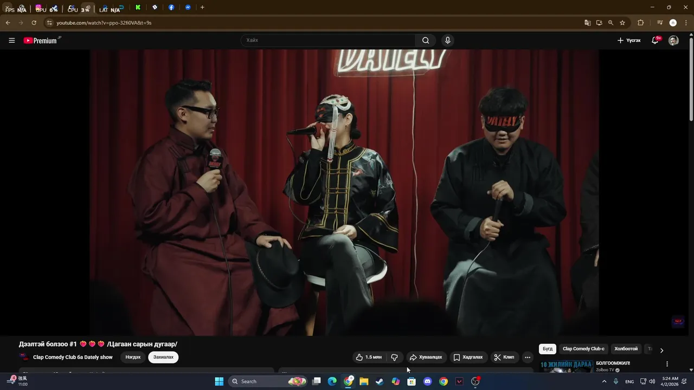Click install app icon in address bar
Screen dimensions: 694x390
pyautogui.click(x=599, y=23)
